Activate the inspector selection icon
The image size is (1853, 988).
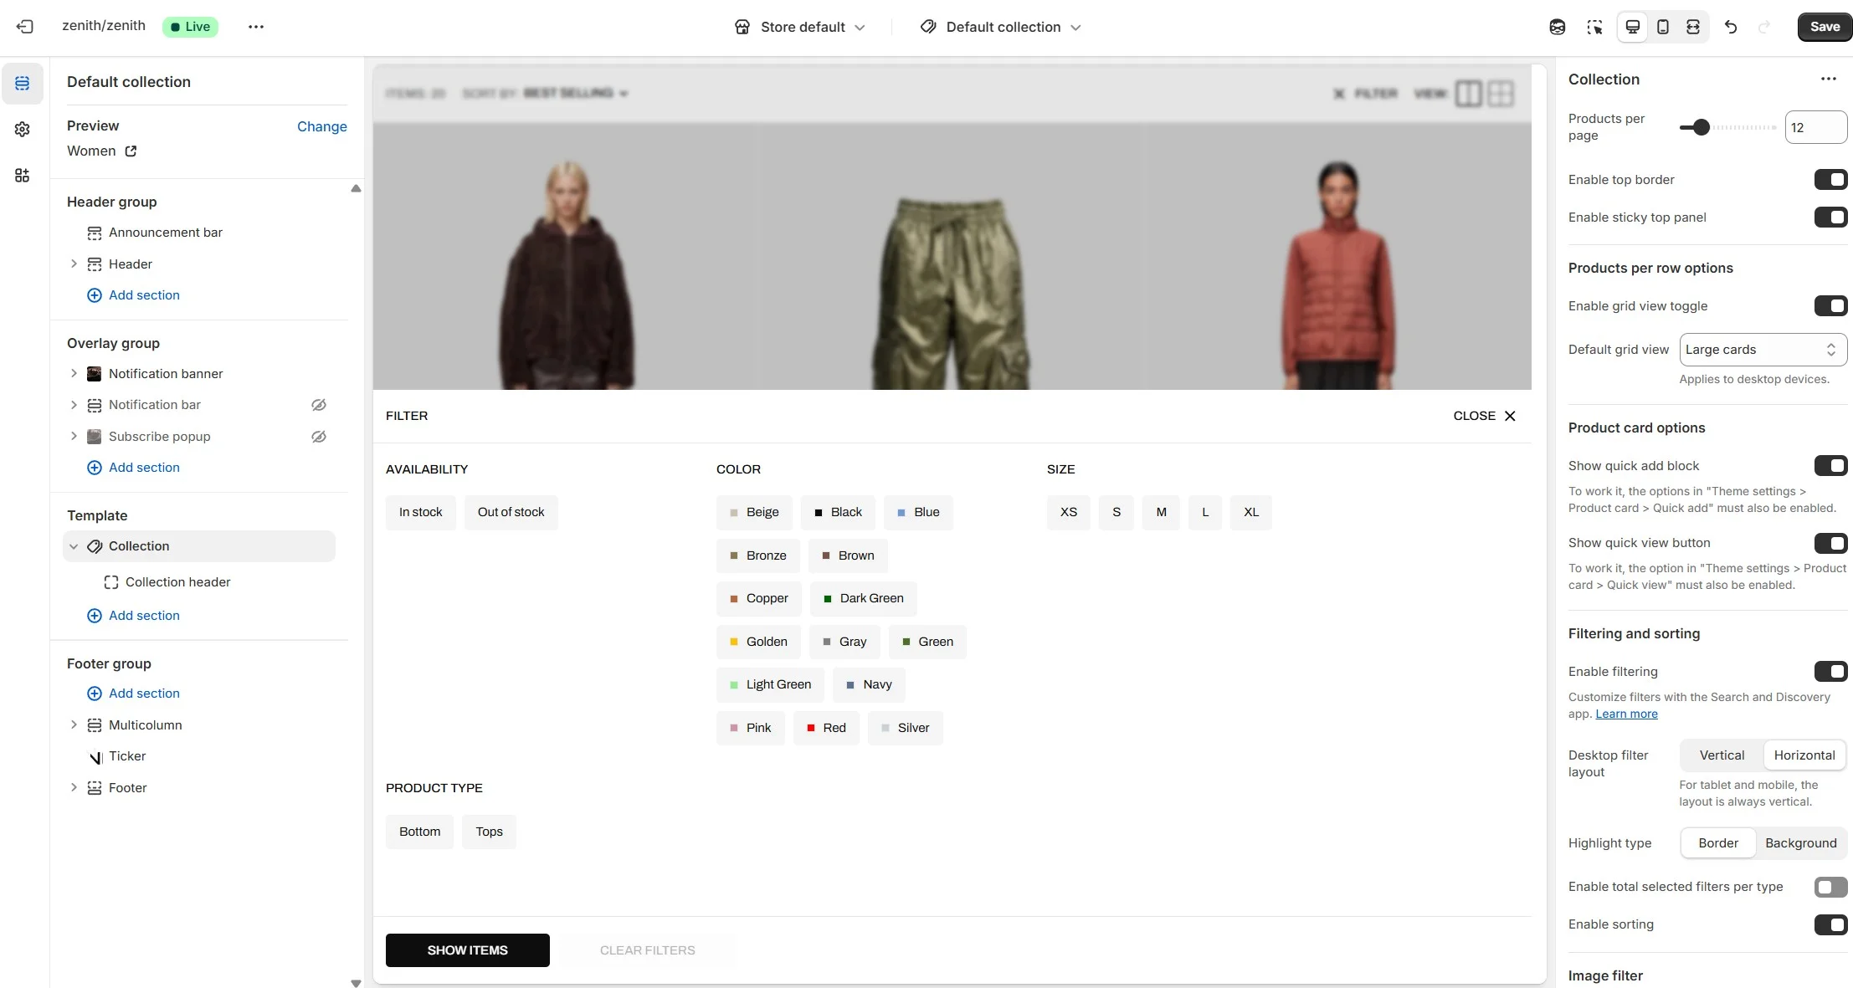click(x=1594, y=27)
